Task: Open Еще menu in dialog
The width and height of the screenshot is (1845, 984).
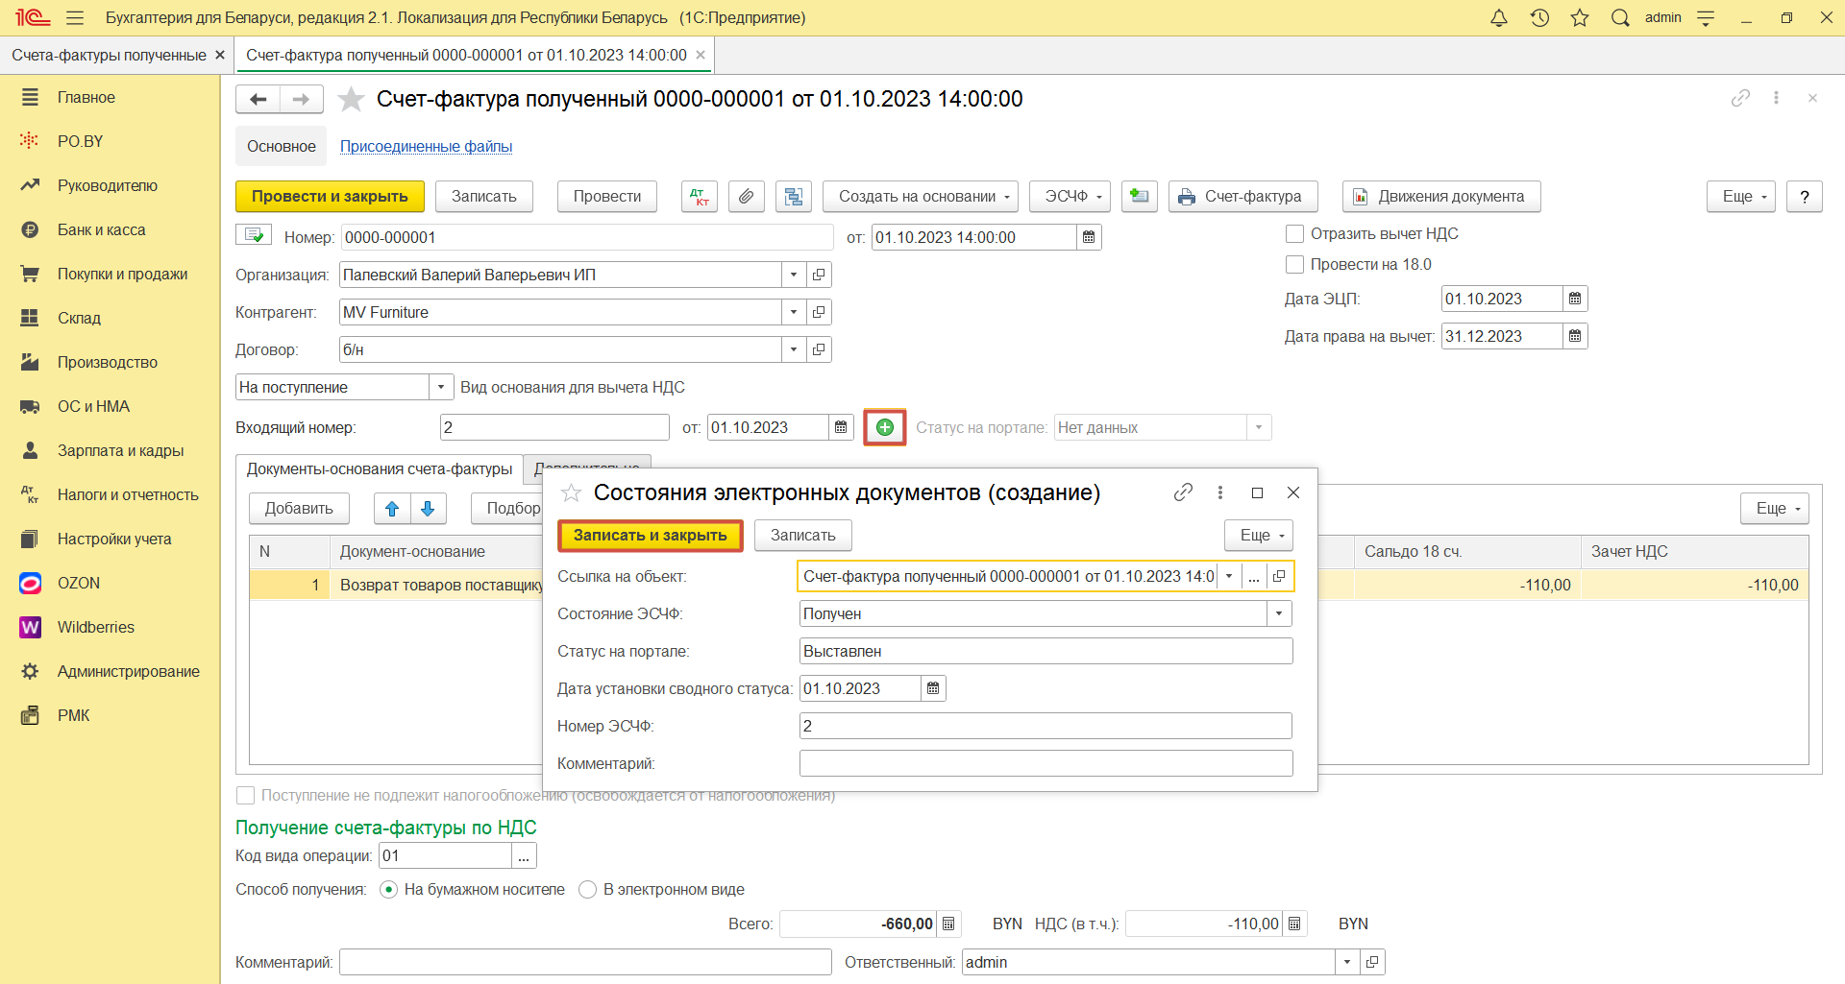Action: tap(1259, 536)
